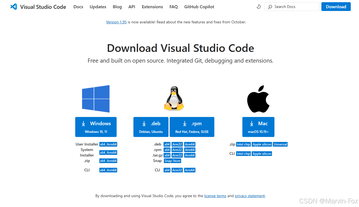This screenshot has width=359, height=207.
Task: Select Arm64 for Windows .zip
Action: [x=112, y=161]
